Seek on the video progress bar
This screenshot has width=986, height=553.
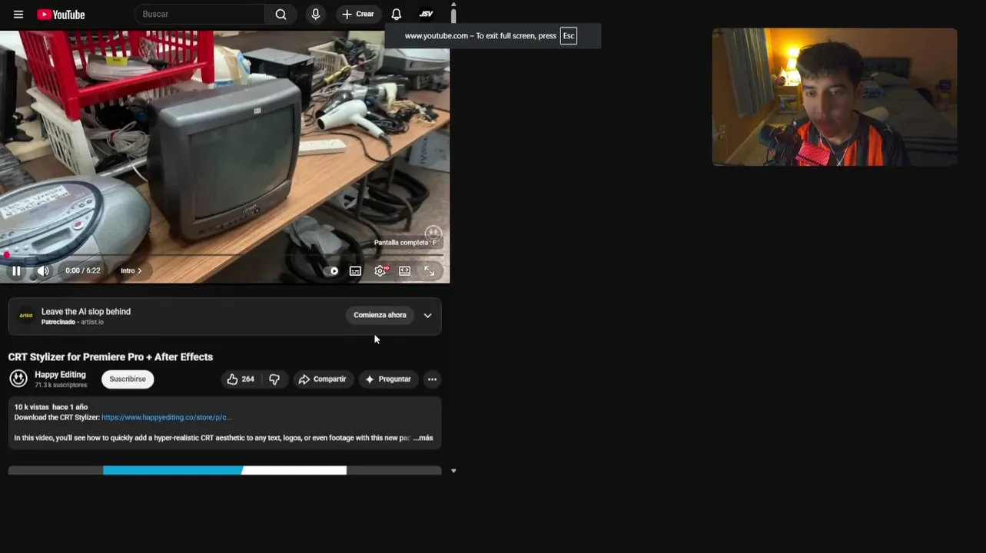coord(224,255)
